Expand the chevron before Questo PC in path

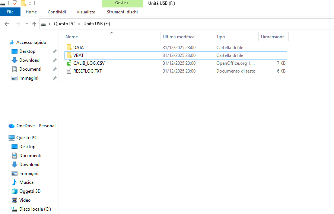coord(50,24)
